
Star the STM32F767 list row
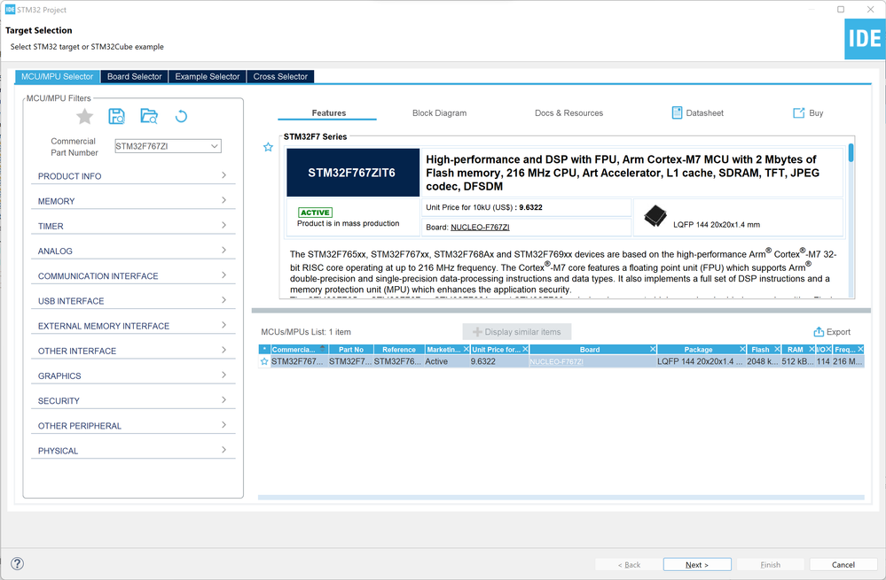[264, 361]
